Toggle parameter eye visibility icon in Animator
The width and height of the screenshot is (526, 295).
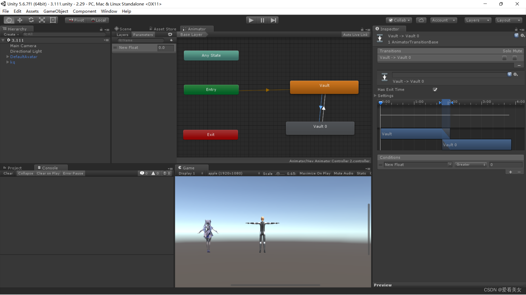coord(170,35)
